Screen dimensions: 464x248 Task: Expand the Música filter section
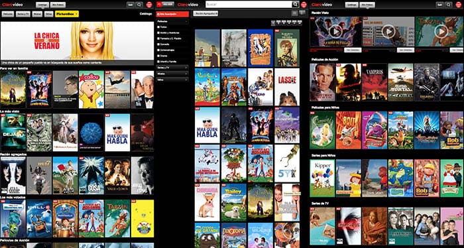[x=172, y=74]
